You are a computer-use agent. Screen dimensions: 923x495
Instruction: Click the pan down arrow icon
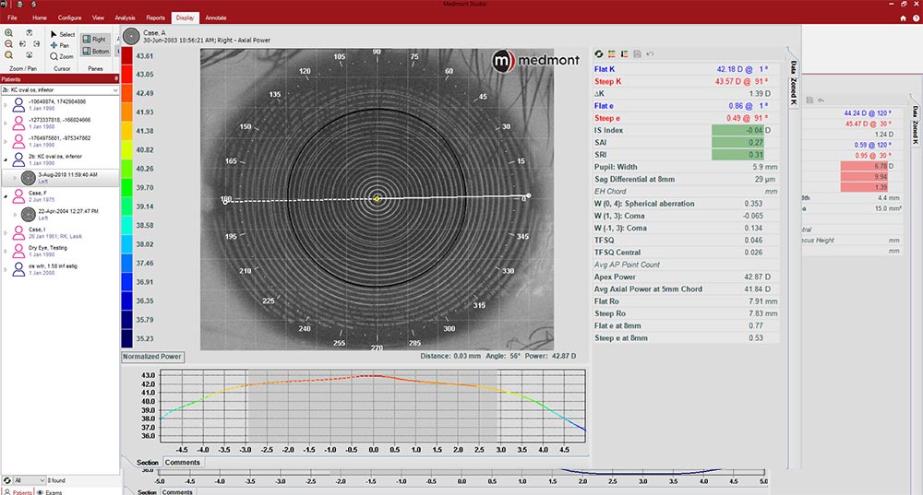[x=29, y=55]
